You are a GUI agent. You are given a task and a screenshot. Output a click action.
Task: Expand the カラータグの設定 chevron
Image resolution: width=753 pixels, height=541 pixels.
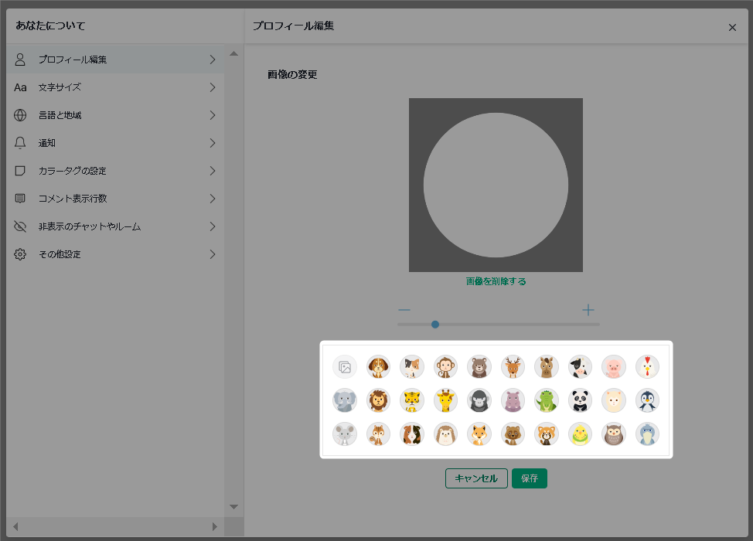coord(213,171)
